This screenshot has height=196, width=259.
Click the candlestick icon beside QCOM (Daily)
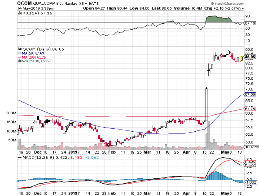coord(20,49)
